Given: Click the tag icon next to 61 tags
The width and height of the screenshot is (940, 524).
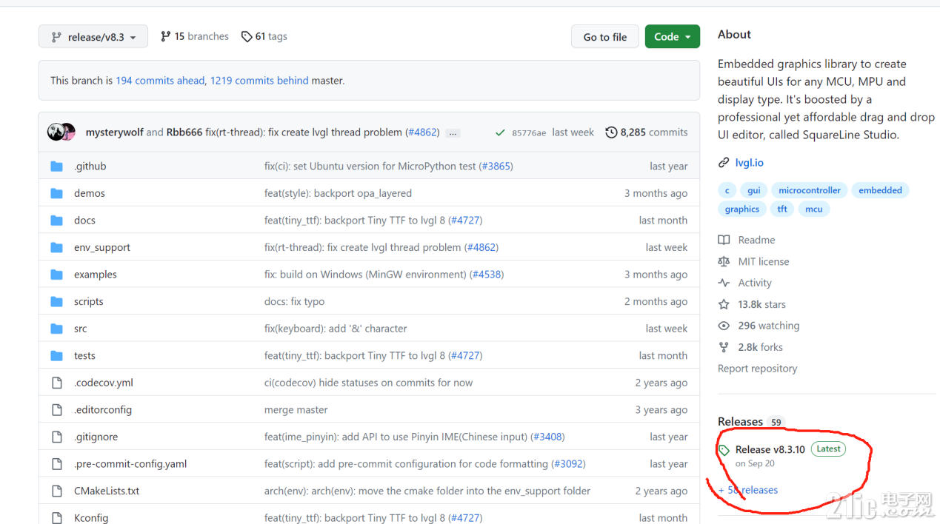Looking at the screenshot, I should [x=247, y=36].
